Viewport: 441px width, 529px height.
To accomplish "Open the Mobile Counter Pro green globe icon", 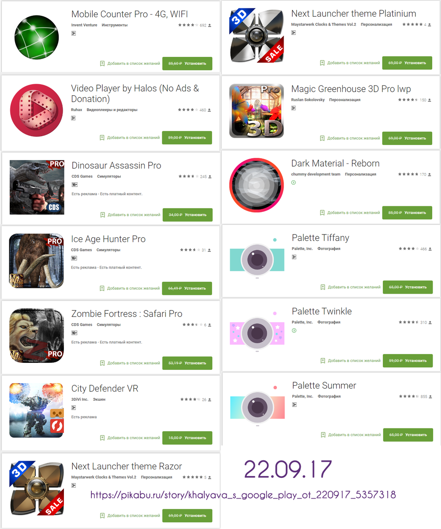I will (x=37, y=36).
